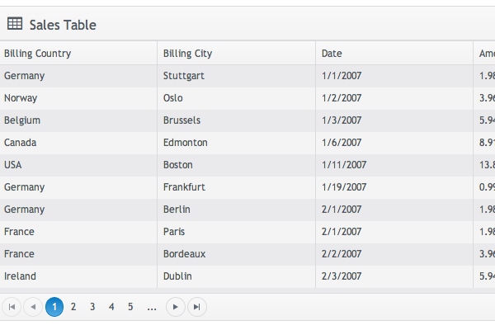Screen dimensions: 495x330
Task: Open page 5 of results
Action: (130, 307)
